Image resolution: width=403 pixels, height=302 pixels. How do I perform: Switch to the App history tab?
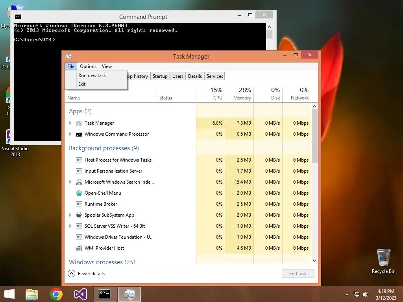(138, 76)
